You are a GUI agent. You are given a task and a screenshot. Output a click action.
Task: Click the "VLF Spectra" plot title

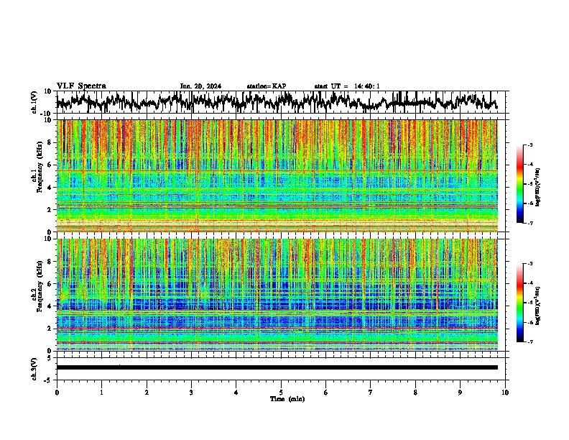(x=81, y=86)
